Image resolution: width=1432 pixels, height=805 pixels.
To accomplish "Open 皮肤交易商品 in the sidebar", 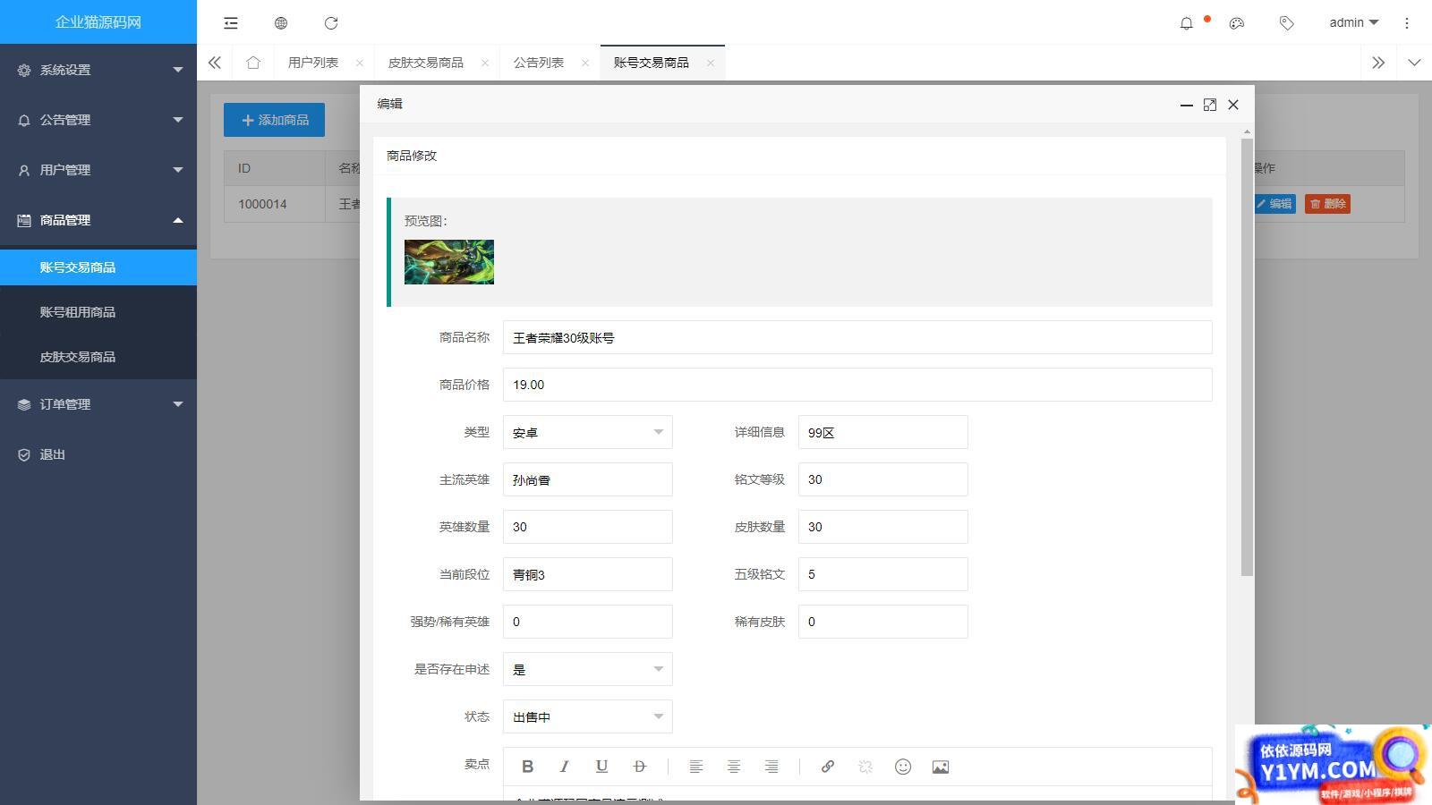I will [98, 357].
